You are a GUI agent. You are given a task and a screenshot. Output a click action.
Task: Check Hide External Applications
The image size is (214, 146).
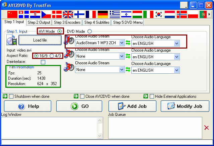(x=152, y=96)
